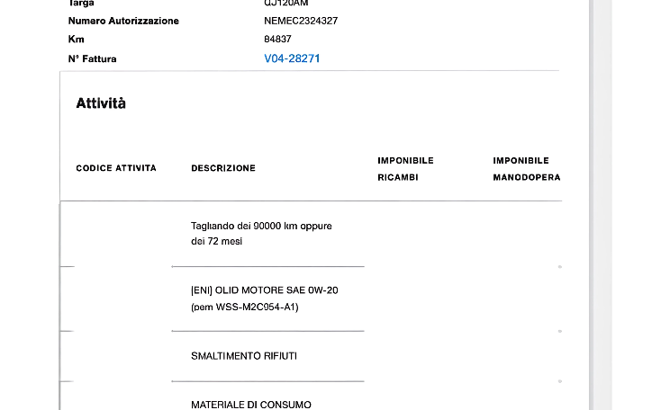The width and height of the screenshot is (652, 410).
Task: Click the Km field label
Action: pyautogui.click(x=76, y=40)
